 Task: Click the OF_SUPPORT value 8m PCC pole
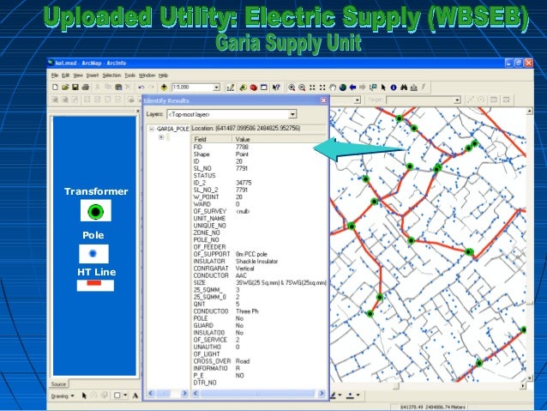click(251, 254)
